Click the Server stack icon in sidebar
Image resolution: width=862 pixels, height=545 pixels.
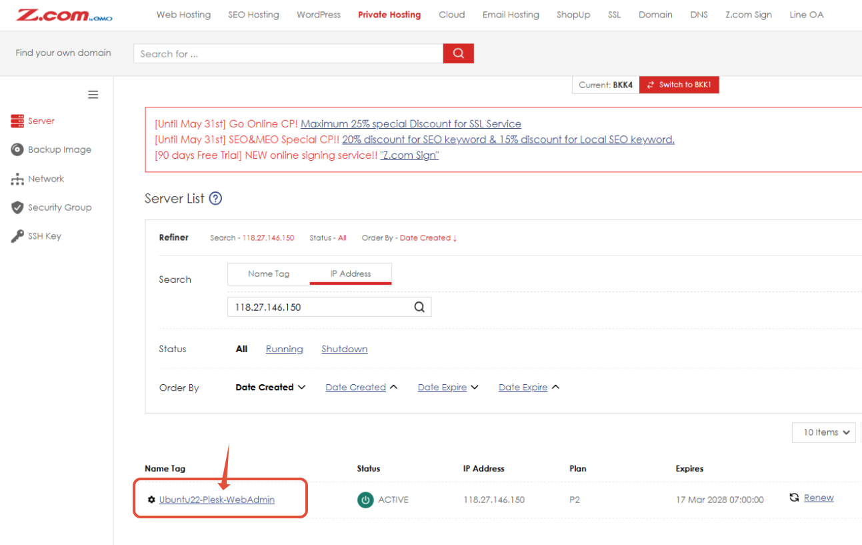17,121
